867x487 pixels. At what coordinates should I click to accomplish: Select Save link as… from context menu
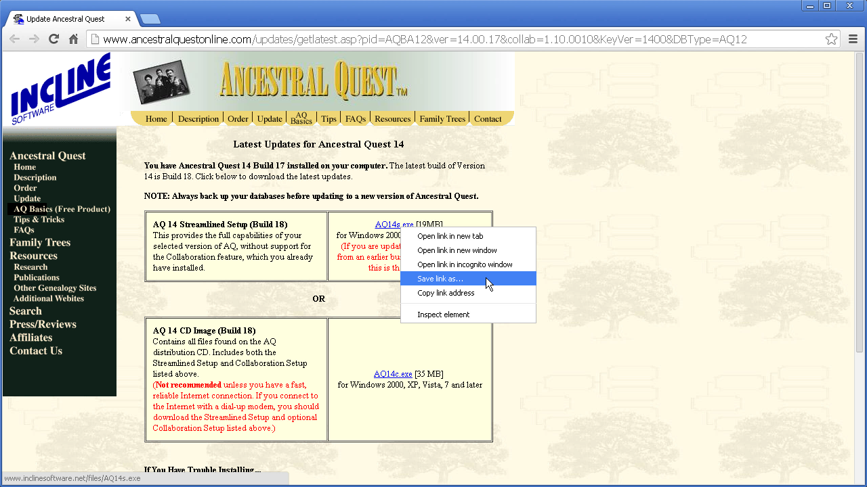468,279
